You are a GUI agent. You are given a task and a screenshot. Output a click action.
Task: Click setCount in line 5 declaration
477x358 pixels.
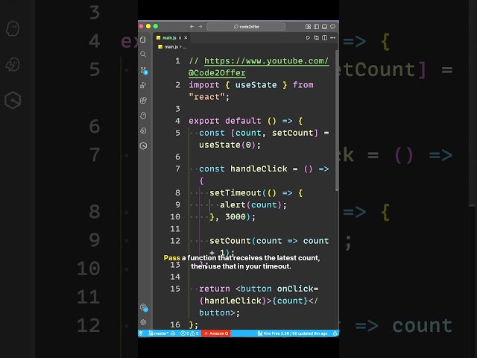(x=292, y=133)
